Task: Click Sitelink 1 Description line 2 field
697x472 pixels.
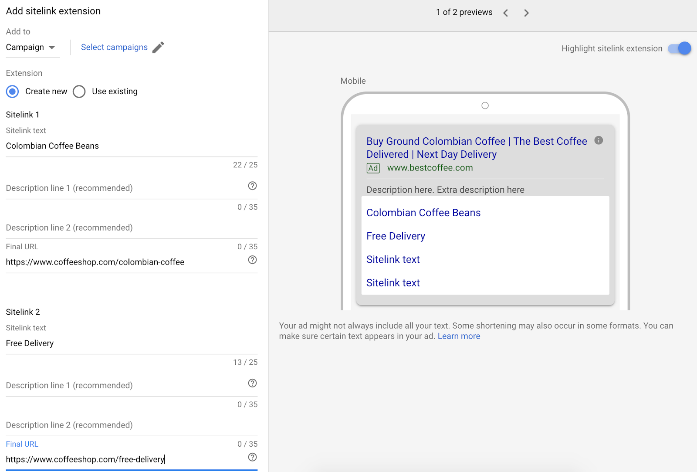Action: tap(122, 228)
